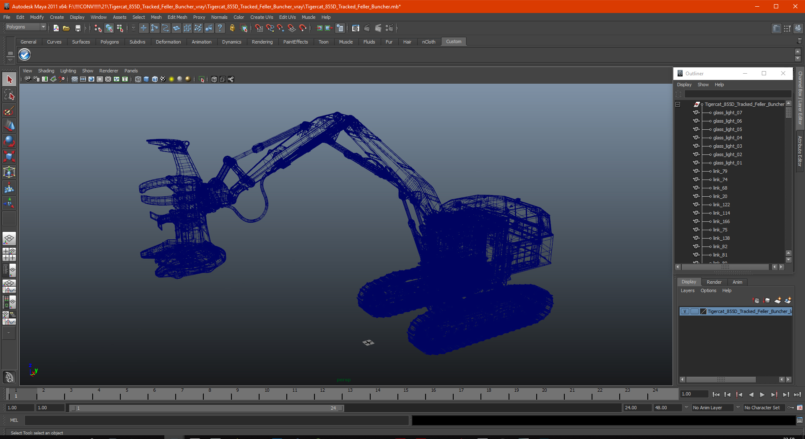The image size is (805, 439).
Task: Switch to the Anim layer tab
Action: pos(737,282)
